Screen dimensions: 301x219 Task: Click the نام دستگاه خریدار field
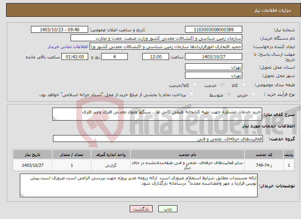(x=156, y=38)
